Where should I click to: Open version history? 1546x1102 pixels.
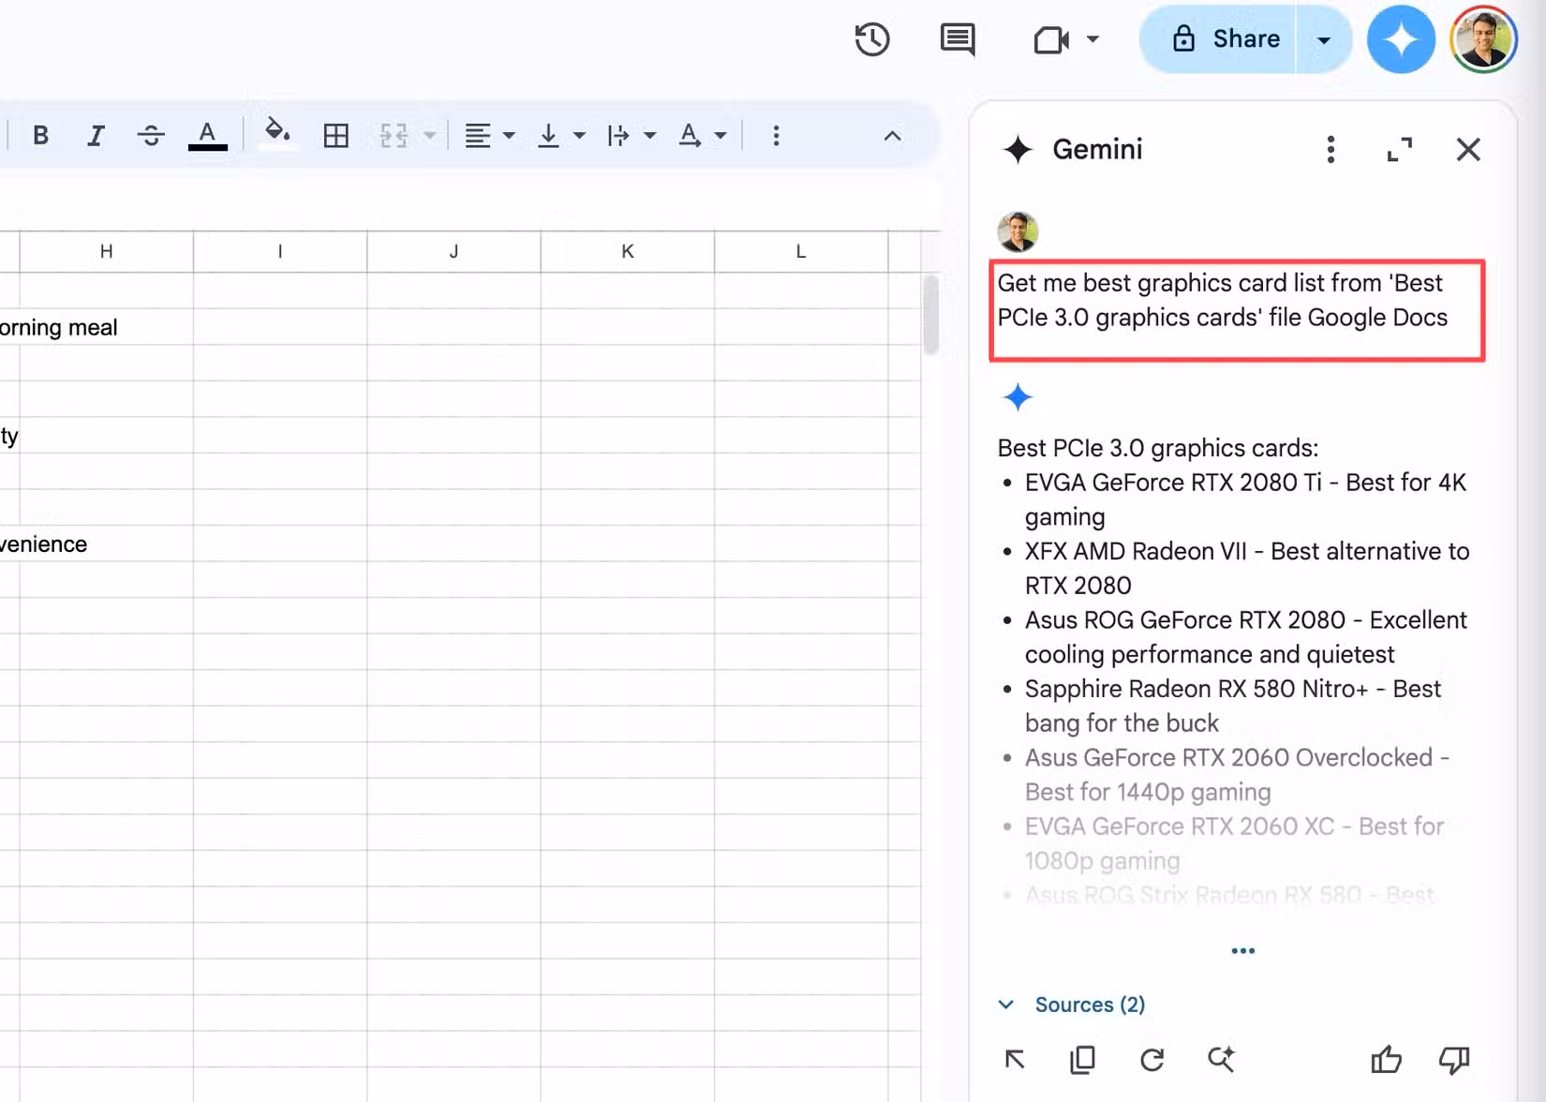point(871,39)
